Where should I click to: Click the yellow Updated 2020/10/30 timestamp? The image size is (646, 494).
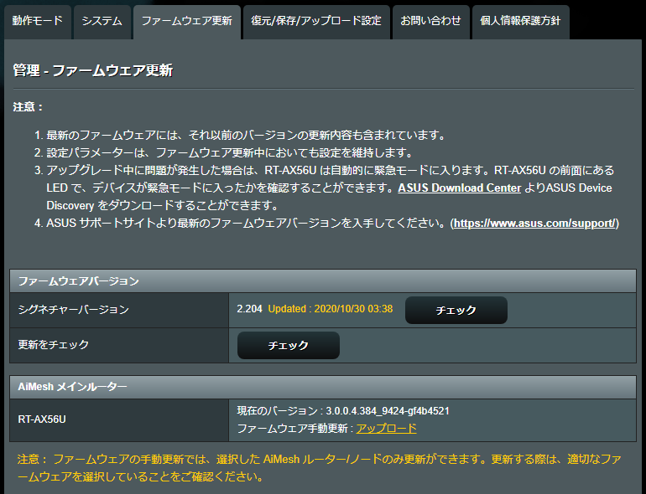(x=331, y=309)
